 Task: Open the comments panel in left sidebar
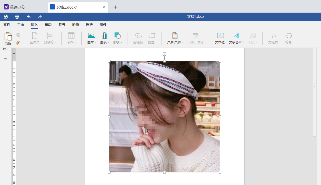coord(6,49)
